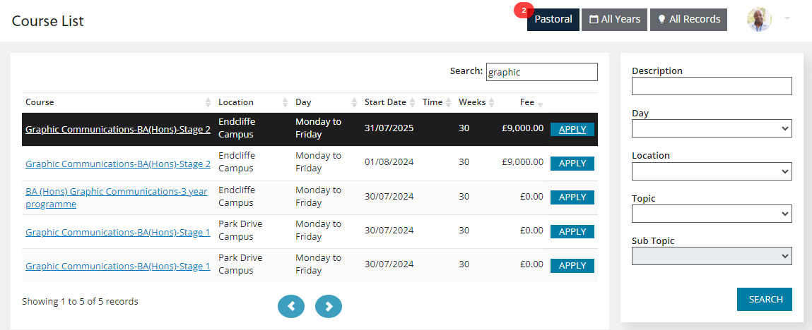812x330 pixels.
Task: Click the Description filter text field
Action: click(712, 86)
